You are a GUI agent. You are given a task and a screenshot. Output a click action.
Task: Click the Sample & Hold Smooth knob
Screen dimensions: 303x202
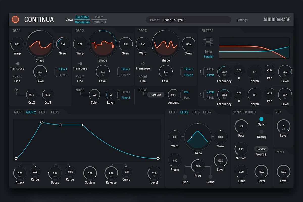pos(241,149)
